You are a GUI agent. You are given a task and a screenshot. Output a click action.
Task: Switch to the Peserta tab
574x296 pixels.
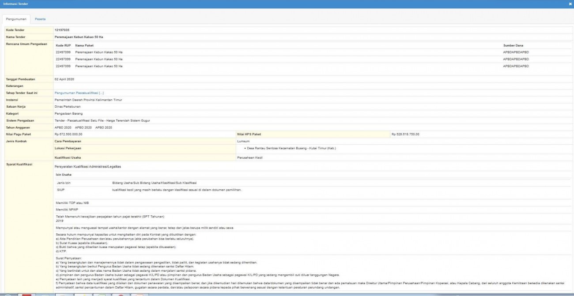[40, 19]
